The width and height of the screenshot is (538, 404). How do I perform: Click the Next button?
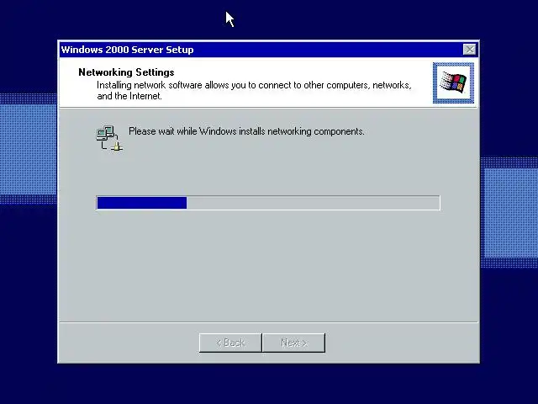(293, 343)
